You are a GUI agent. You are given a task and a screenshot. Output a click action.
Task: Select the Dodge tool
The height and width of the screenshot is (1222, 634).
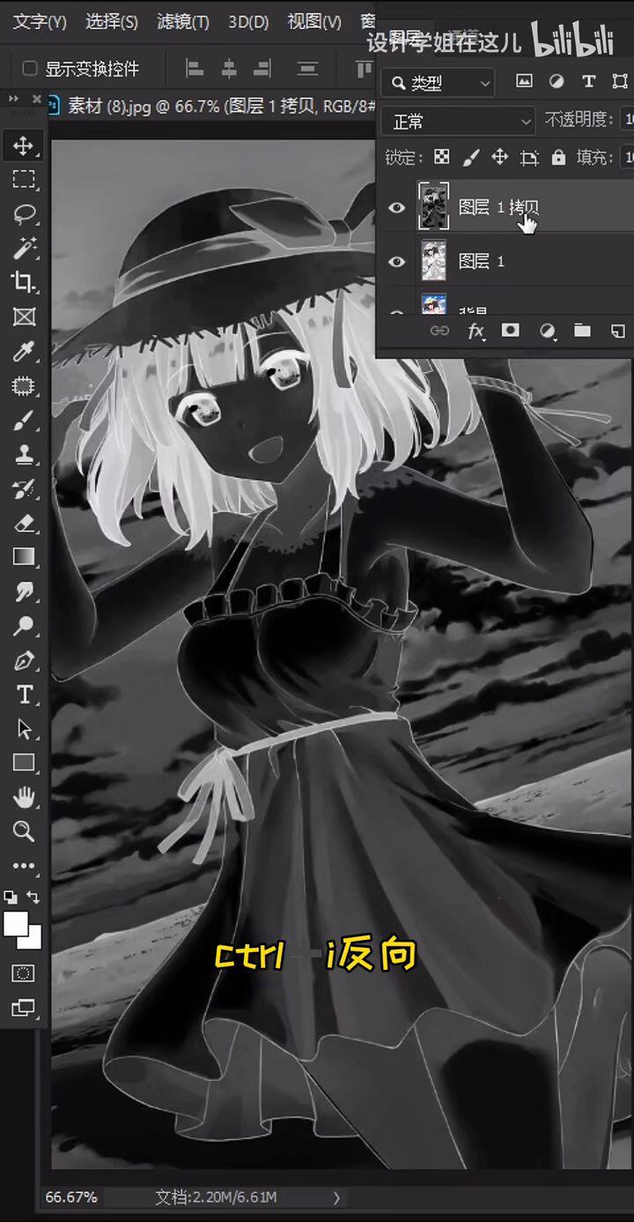[x=24, y=626]
